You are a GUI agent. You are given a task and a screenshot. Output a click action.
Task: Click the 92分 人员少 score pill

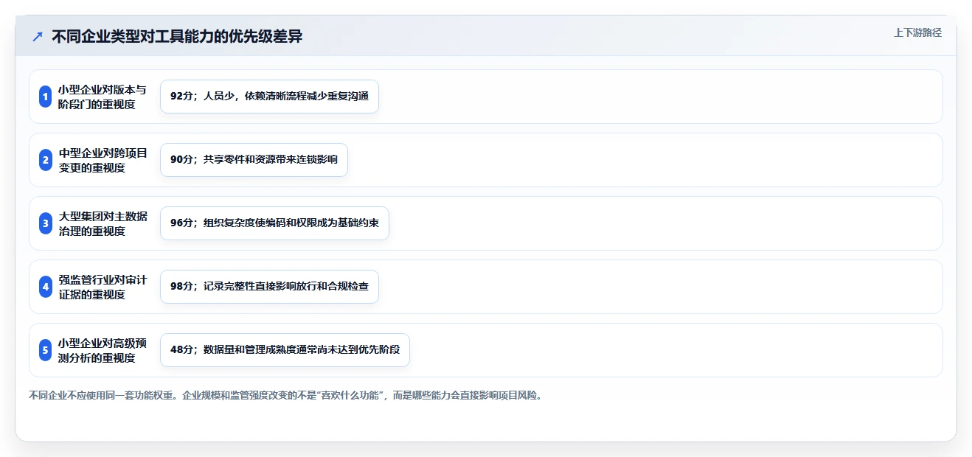point(269,97)
